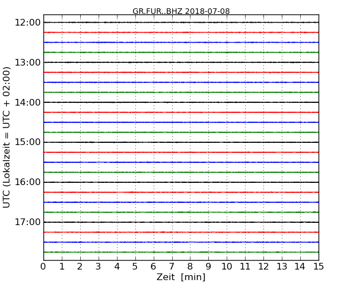This screenshot has height=289, width=362.
Task: Click the x-axis tick label 8
Action: click(190, 267)
